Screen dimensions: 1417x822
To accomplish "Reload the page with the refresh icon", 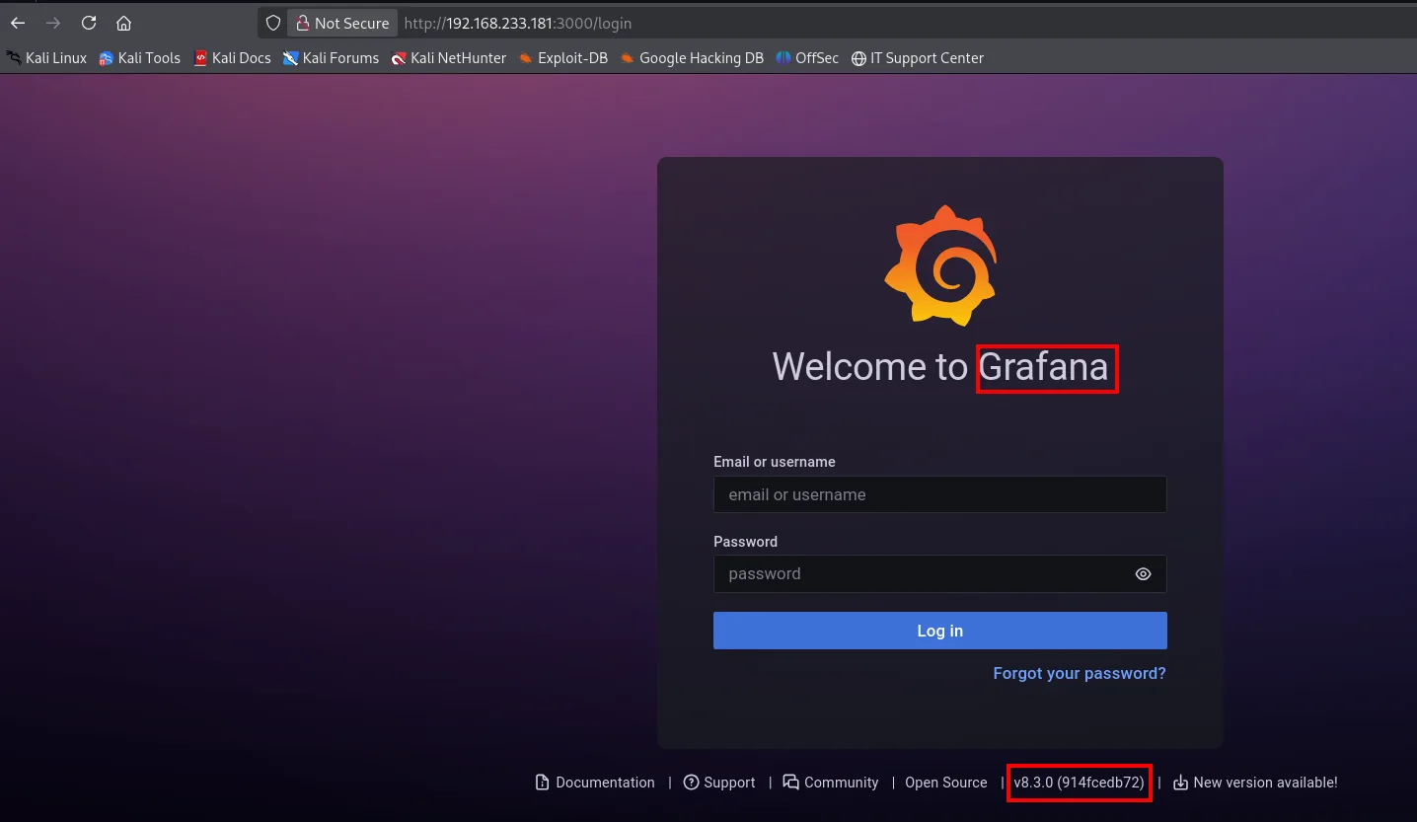I will [x=89, y=23].
